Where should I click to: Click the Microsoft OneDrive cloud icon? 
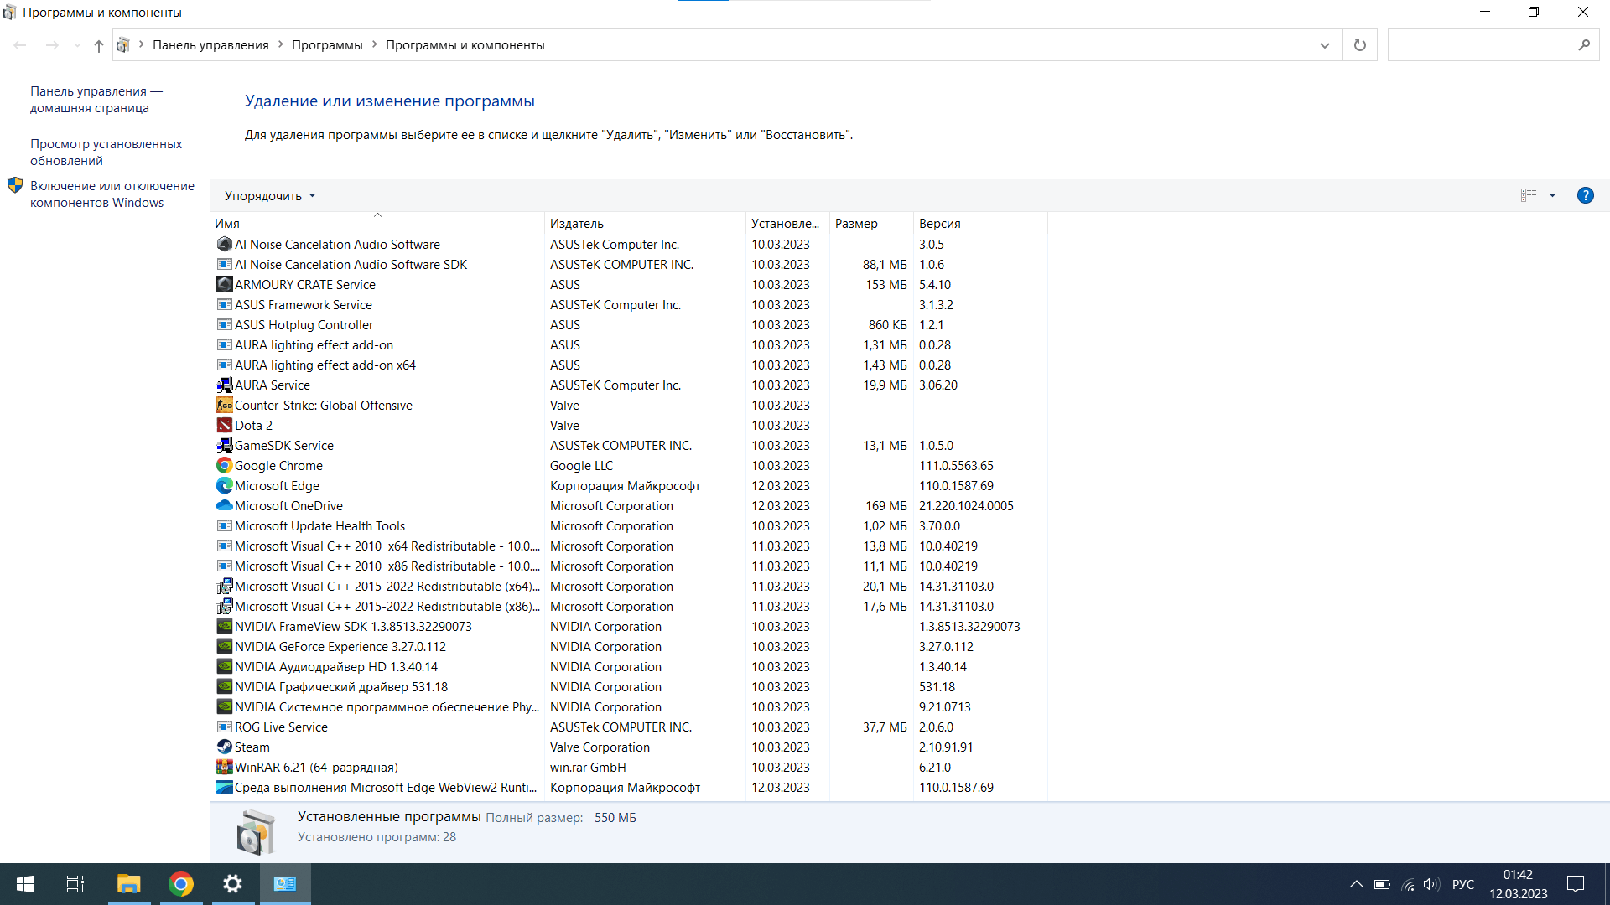224,506
